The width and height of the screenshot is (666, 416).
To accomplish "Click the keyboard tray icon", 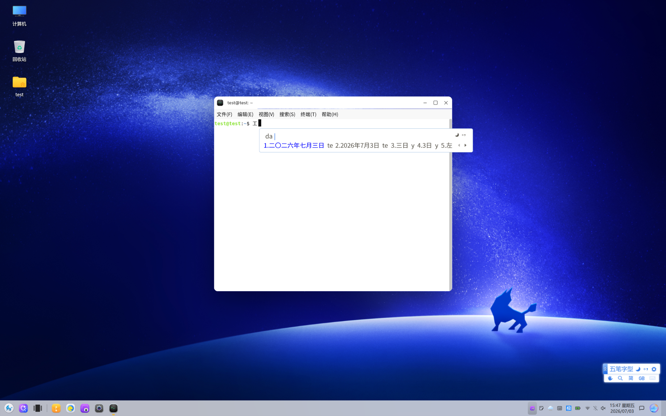I will [560, 408].
